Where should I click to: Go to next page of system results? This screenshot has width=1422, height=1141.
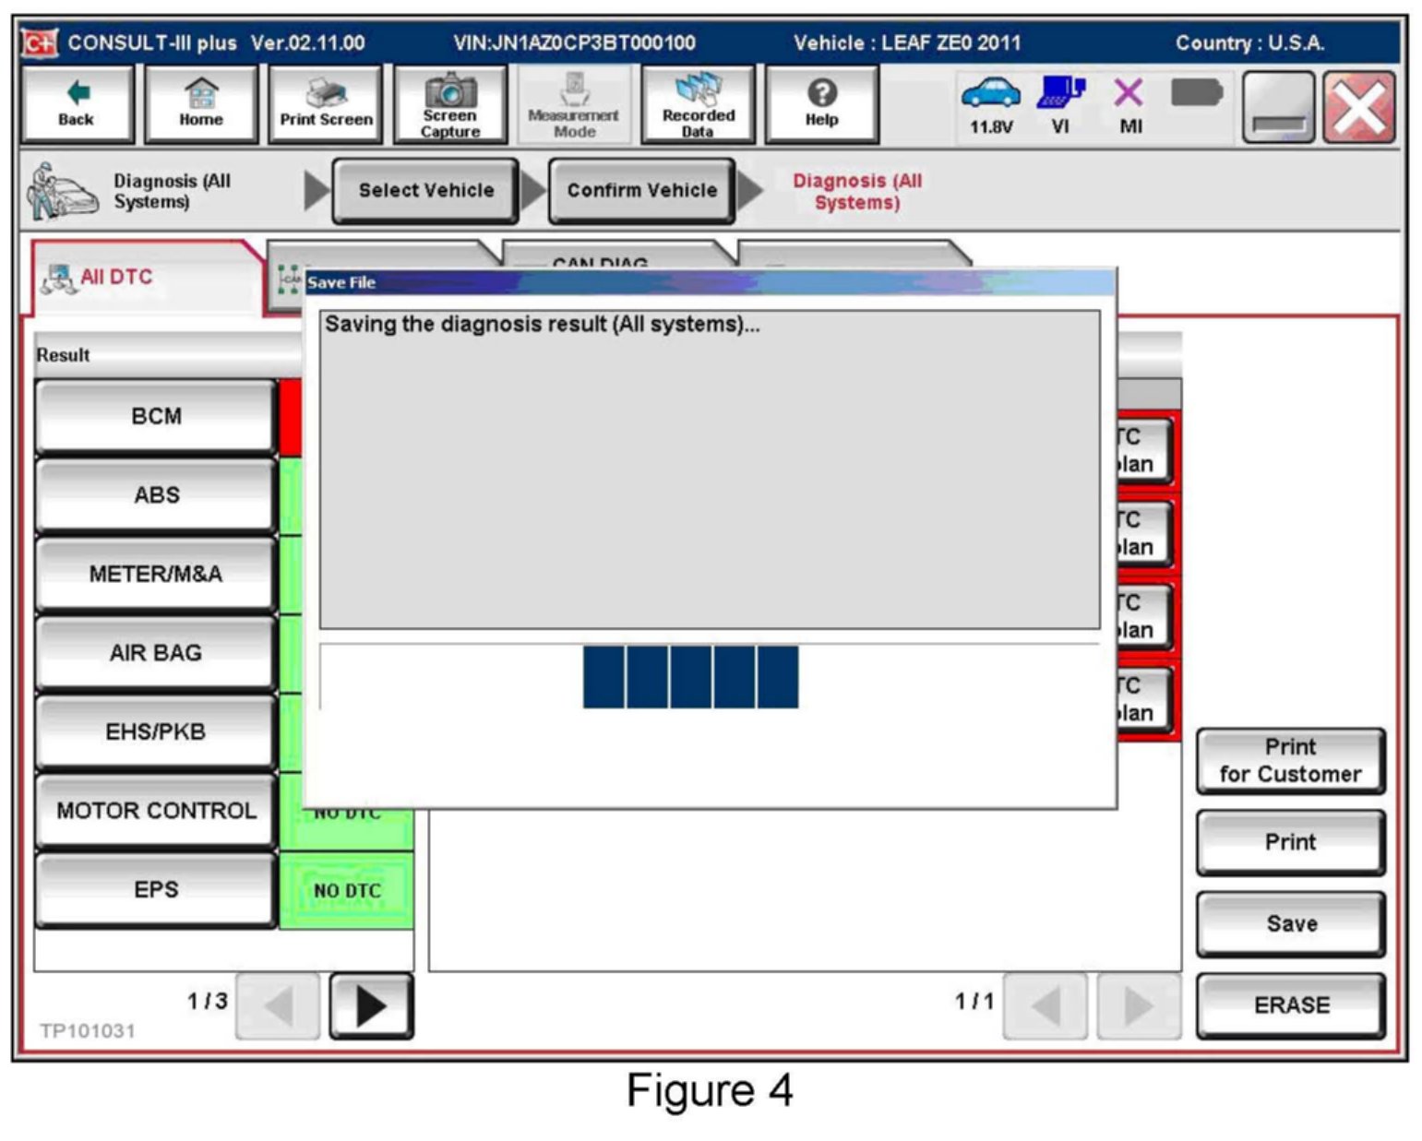371,1006
